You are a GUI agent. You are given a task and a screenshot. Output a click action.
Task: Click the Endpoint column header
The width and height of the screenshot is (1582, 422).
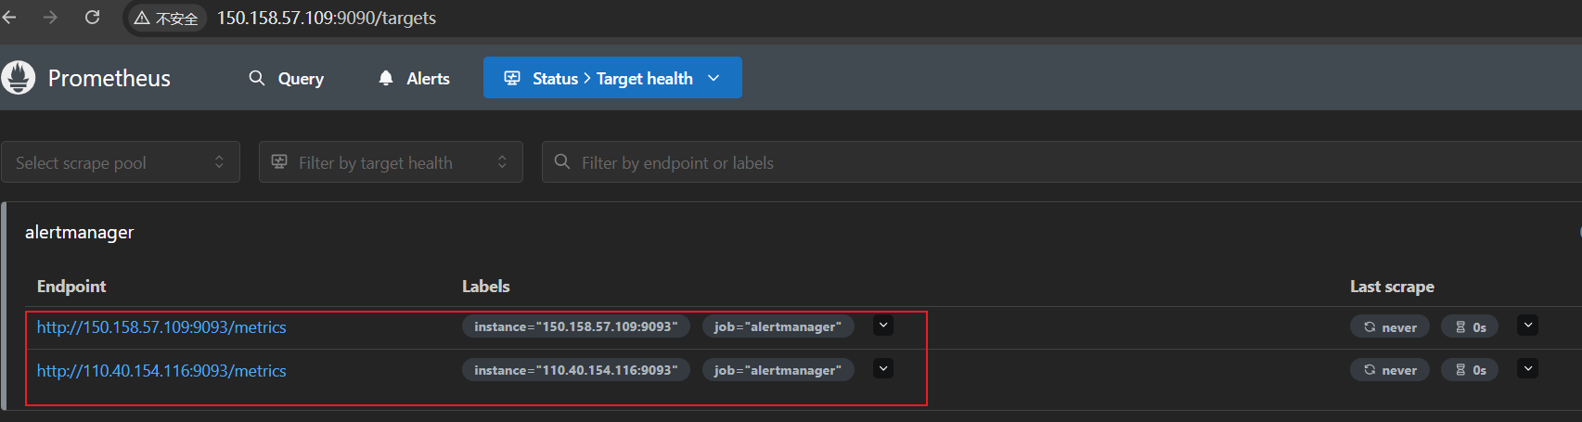click(x=71, y=287)
